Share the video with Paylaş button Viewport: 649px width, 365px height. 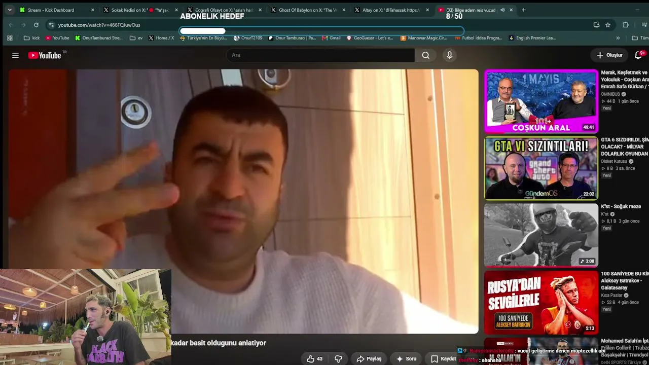[369, 359]
